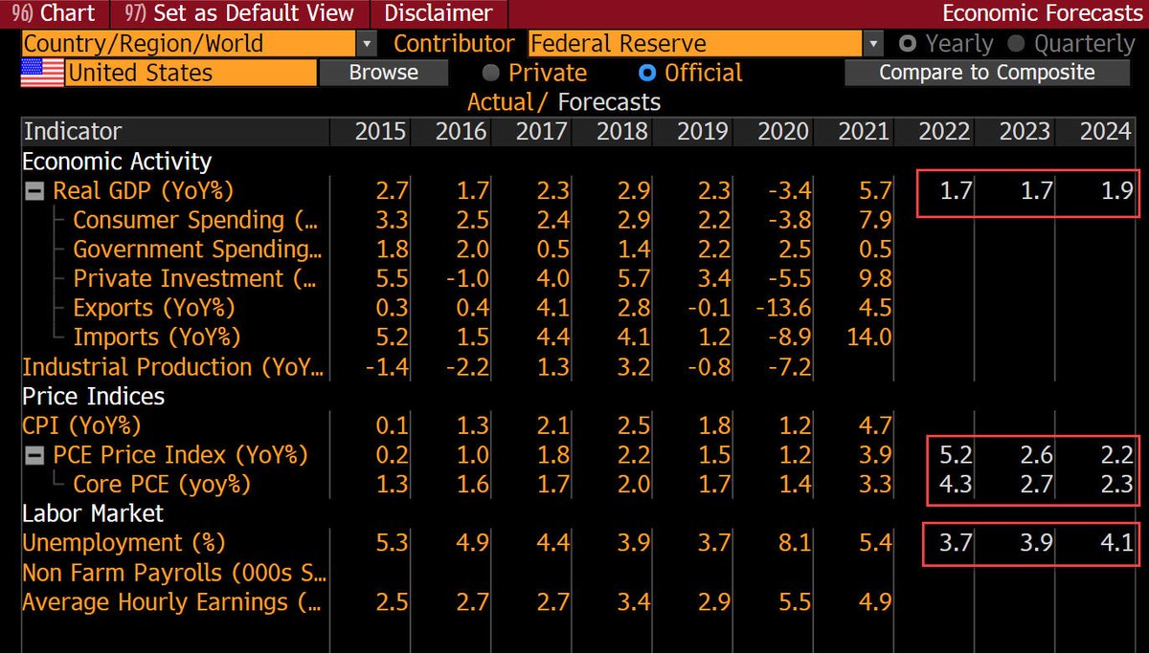Click the United States country field
The image size is (1149, 653).
191,73
